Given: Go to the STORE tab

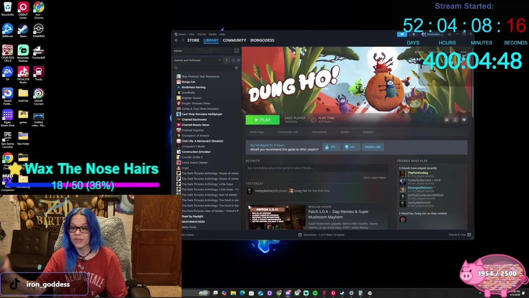Looking at the screenshot, I should 193,40.
